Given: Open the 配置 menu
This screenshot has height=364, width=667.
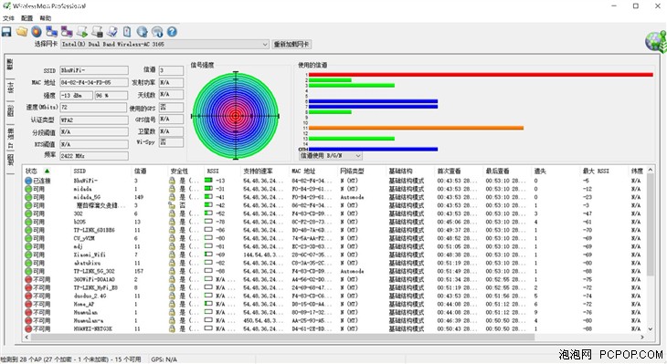Looking at the screenshot, I should pyautogui.click(x=26, y=18).
